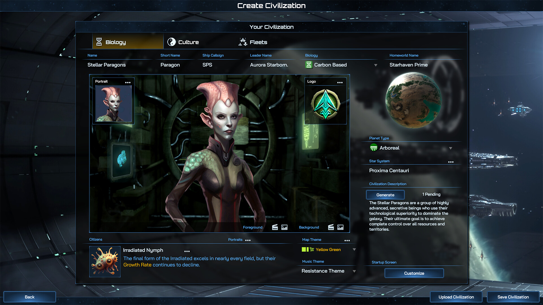Click the Arboreal planet type icon
This screenshot has width=543, height=305.
(372, 148)
